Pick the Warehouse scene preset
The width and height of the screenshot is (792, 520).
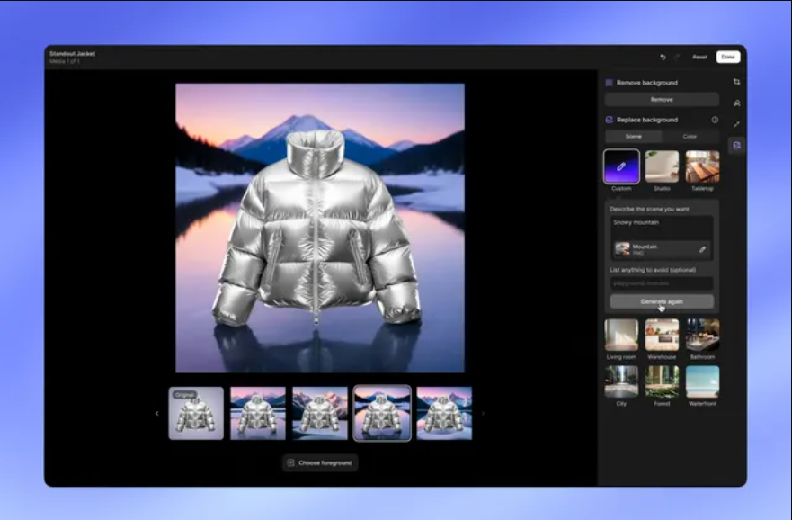click(662, 335)
